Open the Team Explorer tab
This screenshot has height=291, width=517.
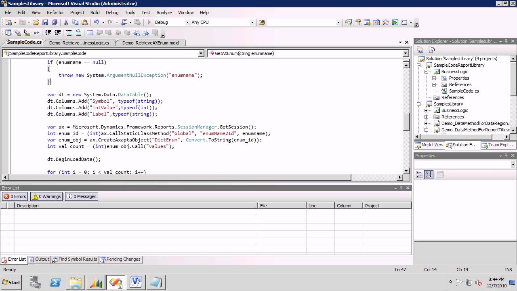(497, 145)
